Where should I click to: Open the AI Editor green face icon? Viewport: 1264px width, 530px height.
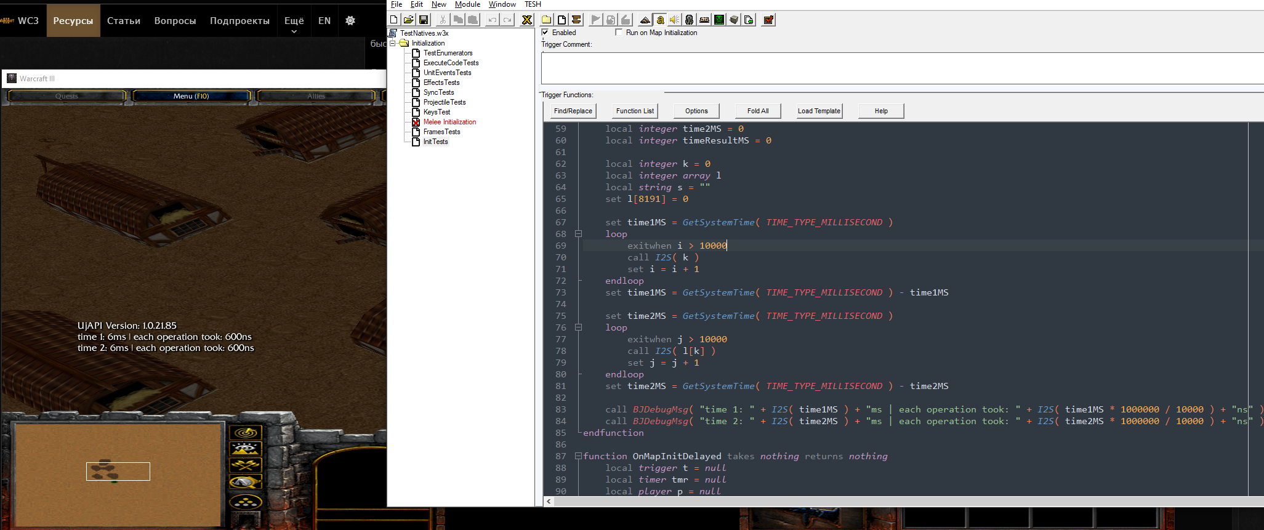pyautogui.click(x=719, y=20)
